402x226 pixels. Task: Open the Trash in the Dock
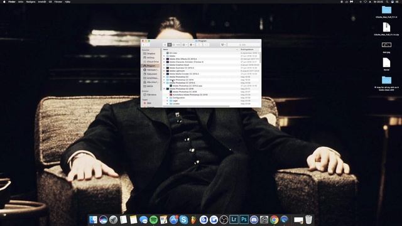tap(308, 220)
